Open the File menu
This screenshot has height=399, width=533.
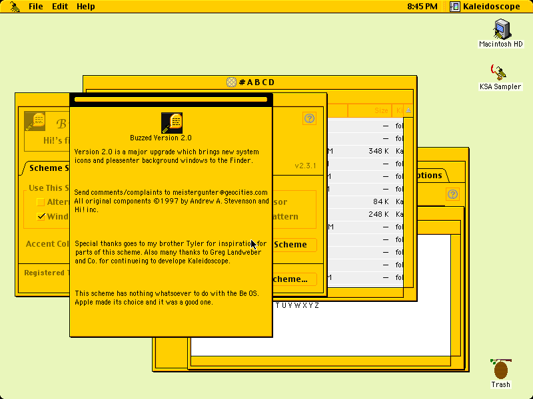(x=36, y=7)
